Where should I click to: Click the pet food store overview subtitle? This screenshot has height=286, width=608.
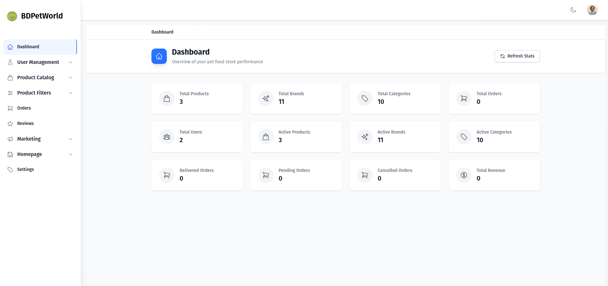pyautogui.click(x=218, y=62)
